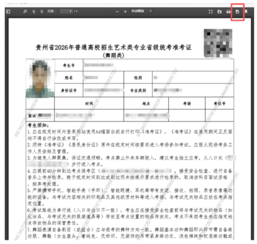The image size is (257, 244).
Task: Go to previous page using up arrow
Action: [34, 12]
